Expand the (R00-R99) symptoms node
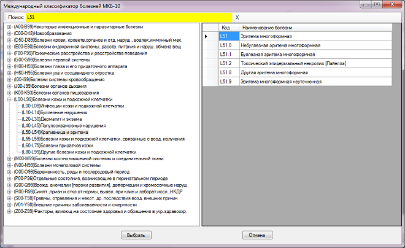Image resolution: width=405 pixels, height=248 pixels. (x=9, y=192)
